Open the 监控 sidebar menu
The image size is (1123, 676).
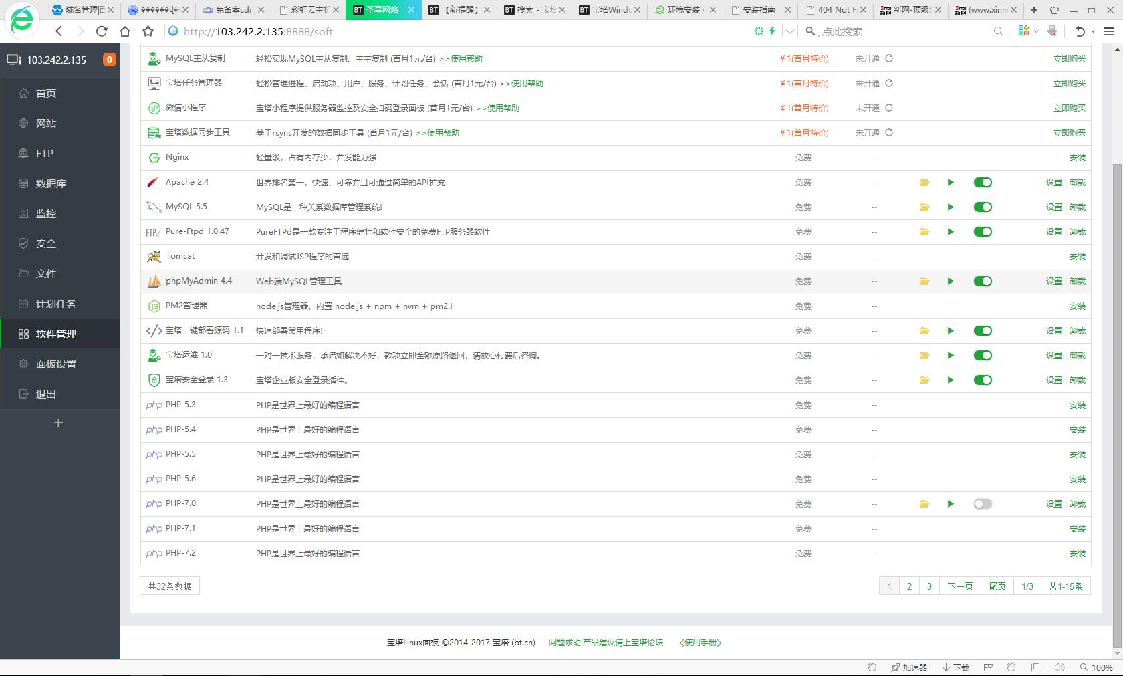click(60, 213)
